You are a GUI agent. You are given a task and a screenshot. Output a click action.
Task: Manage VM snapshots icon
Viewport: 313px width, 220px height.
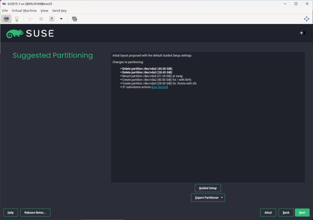click(74, 19)
